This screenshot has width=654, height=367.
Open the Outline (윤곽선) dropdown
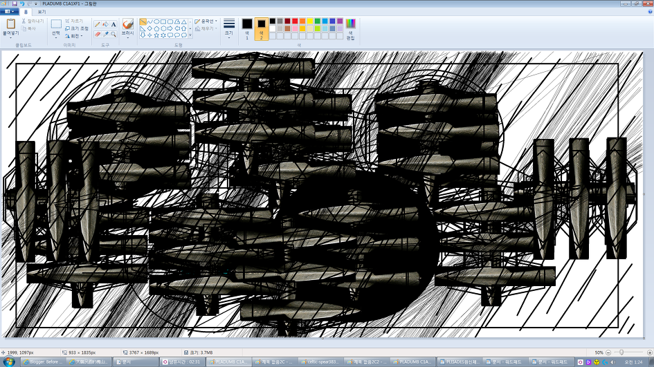click(207, 21)
